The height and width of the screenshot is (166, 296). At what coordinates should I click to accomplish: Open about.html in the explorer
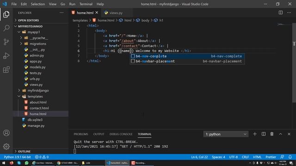[38, 102]
